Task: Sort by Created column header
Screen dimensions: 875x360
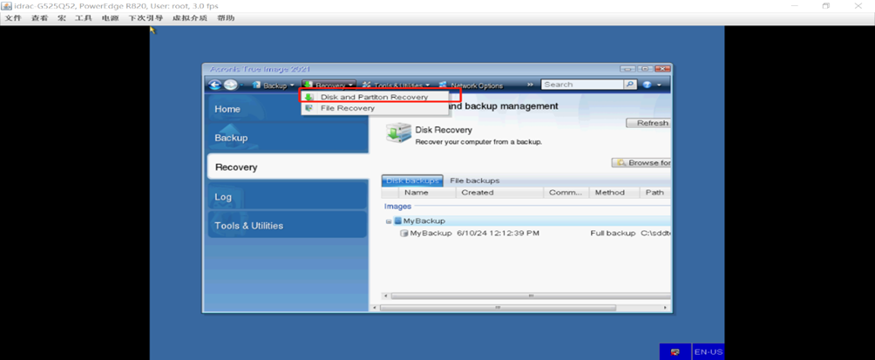Action: point(499,193)
